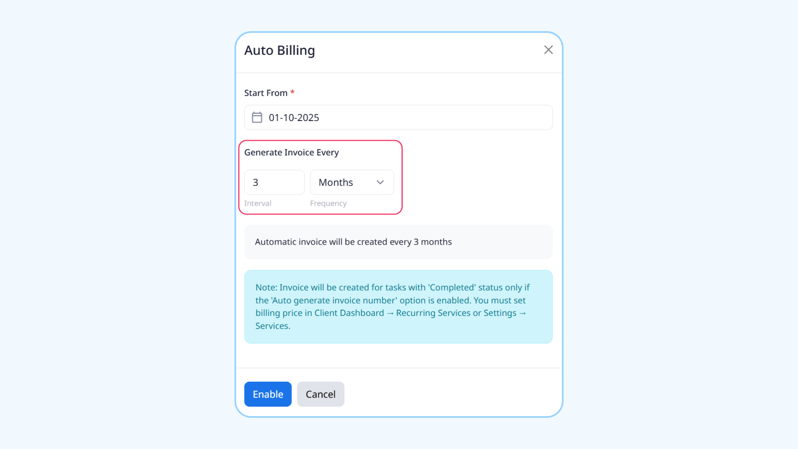Click the Interval caption under the number field
The width and height of the screenshot is (798, 449).
(x=258, y=203)
